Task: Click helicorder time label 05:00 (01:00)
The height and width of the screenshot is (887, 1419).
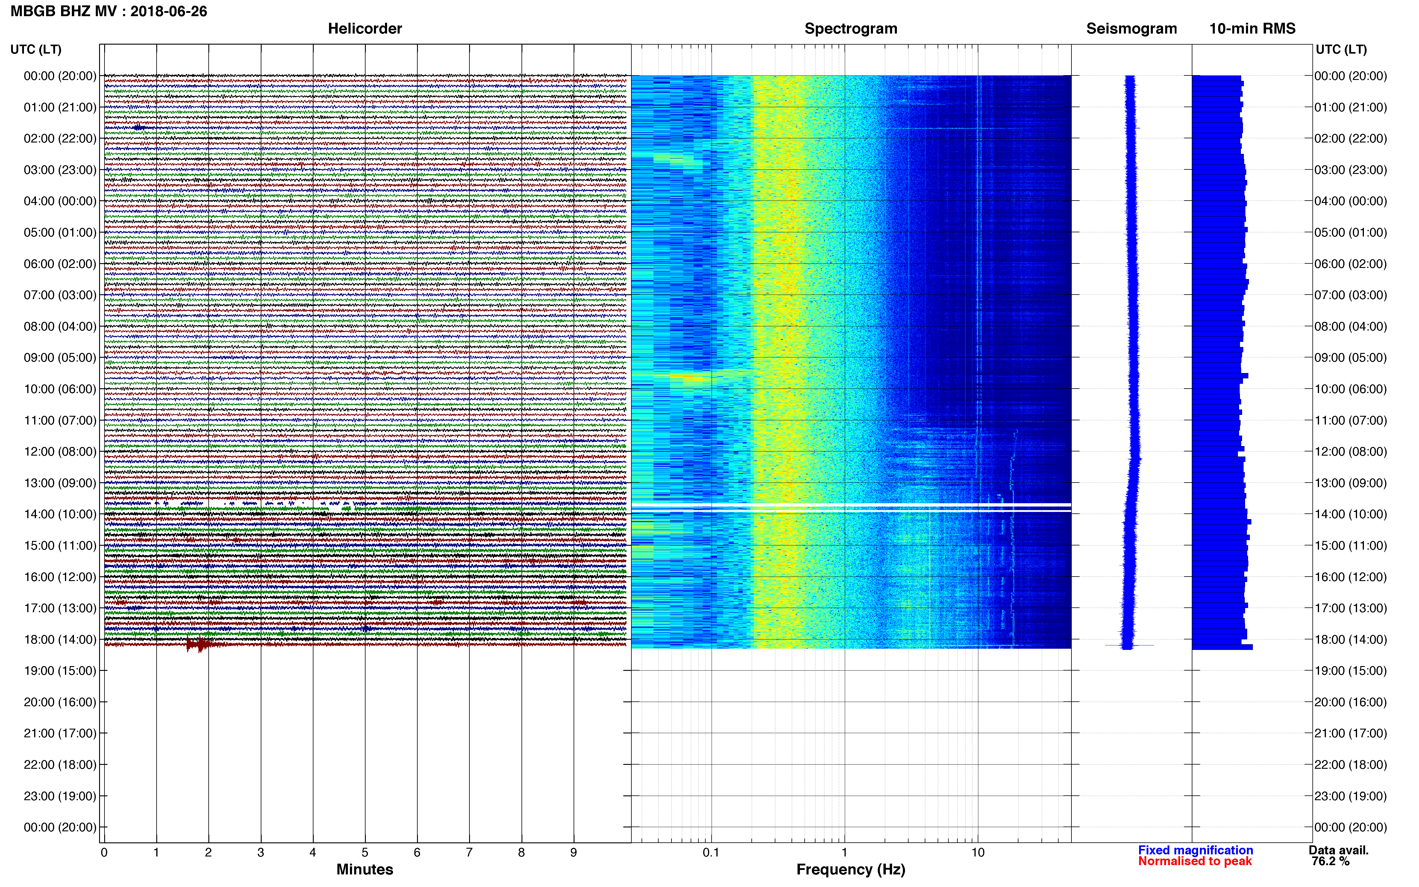Action: point(60,232)
